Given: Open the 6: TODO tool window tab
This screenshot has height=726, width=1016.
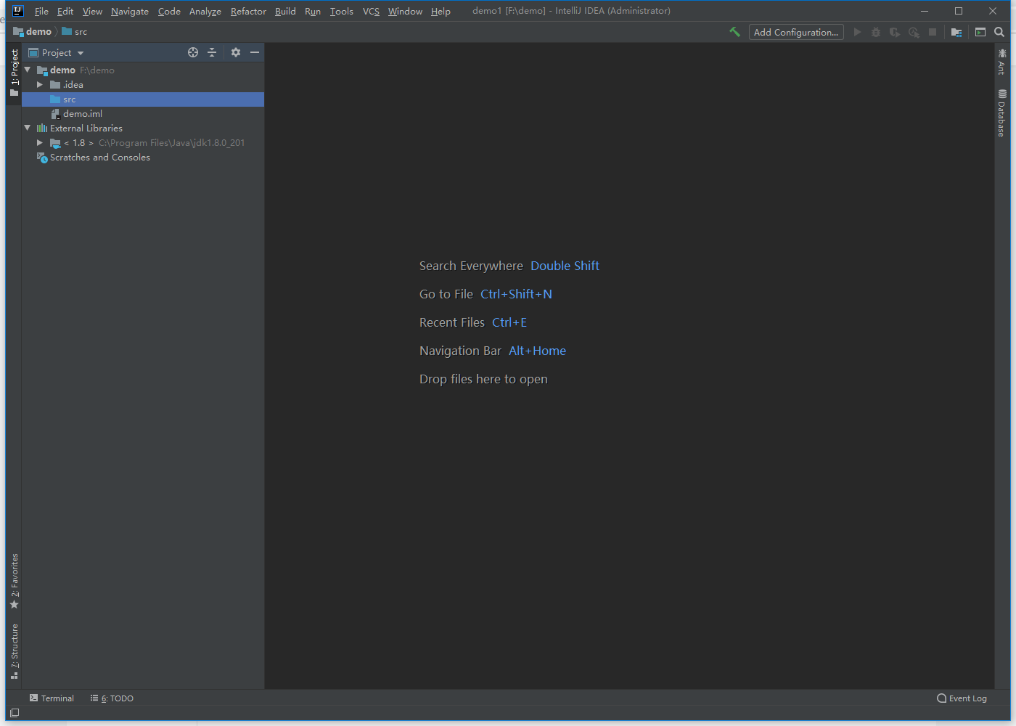Looking at the screenshot, I should [112, 698].
